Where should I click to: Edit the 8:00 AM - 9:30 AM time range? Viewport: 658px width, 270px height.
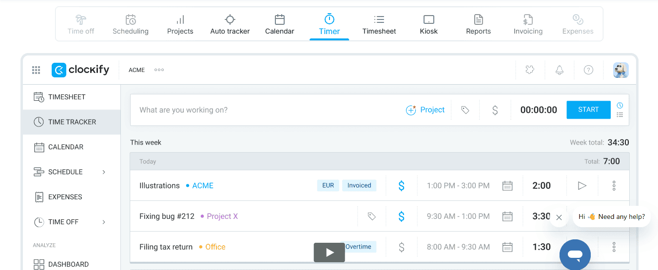pyautogui.click(x=458, y=247)
